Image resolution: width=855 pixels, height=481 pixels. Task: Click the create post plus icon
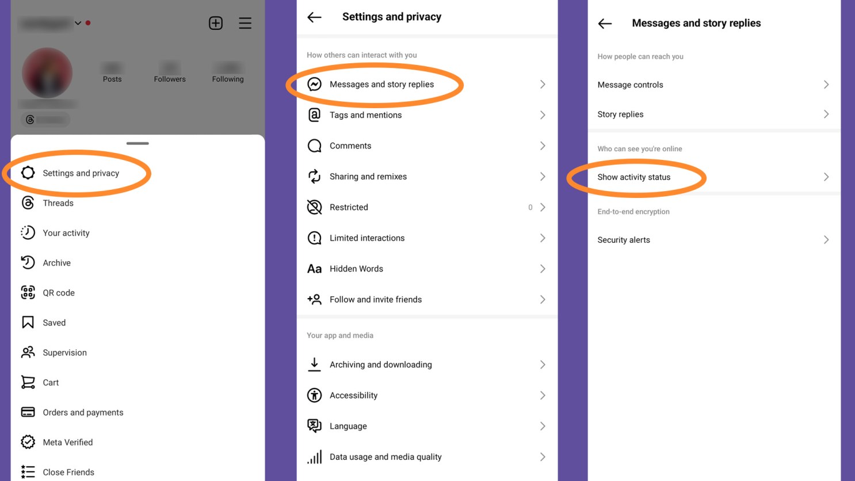click(x=215, y=23)
